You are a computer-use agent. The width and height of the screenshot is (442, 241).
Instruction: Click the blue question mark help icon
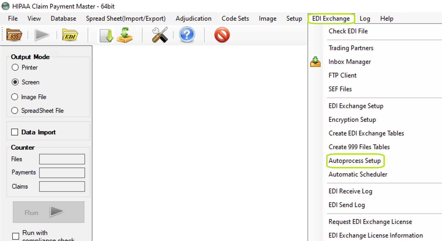click(x=187, y=35)
